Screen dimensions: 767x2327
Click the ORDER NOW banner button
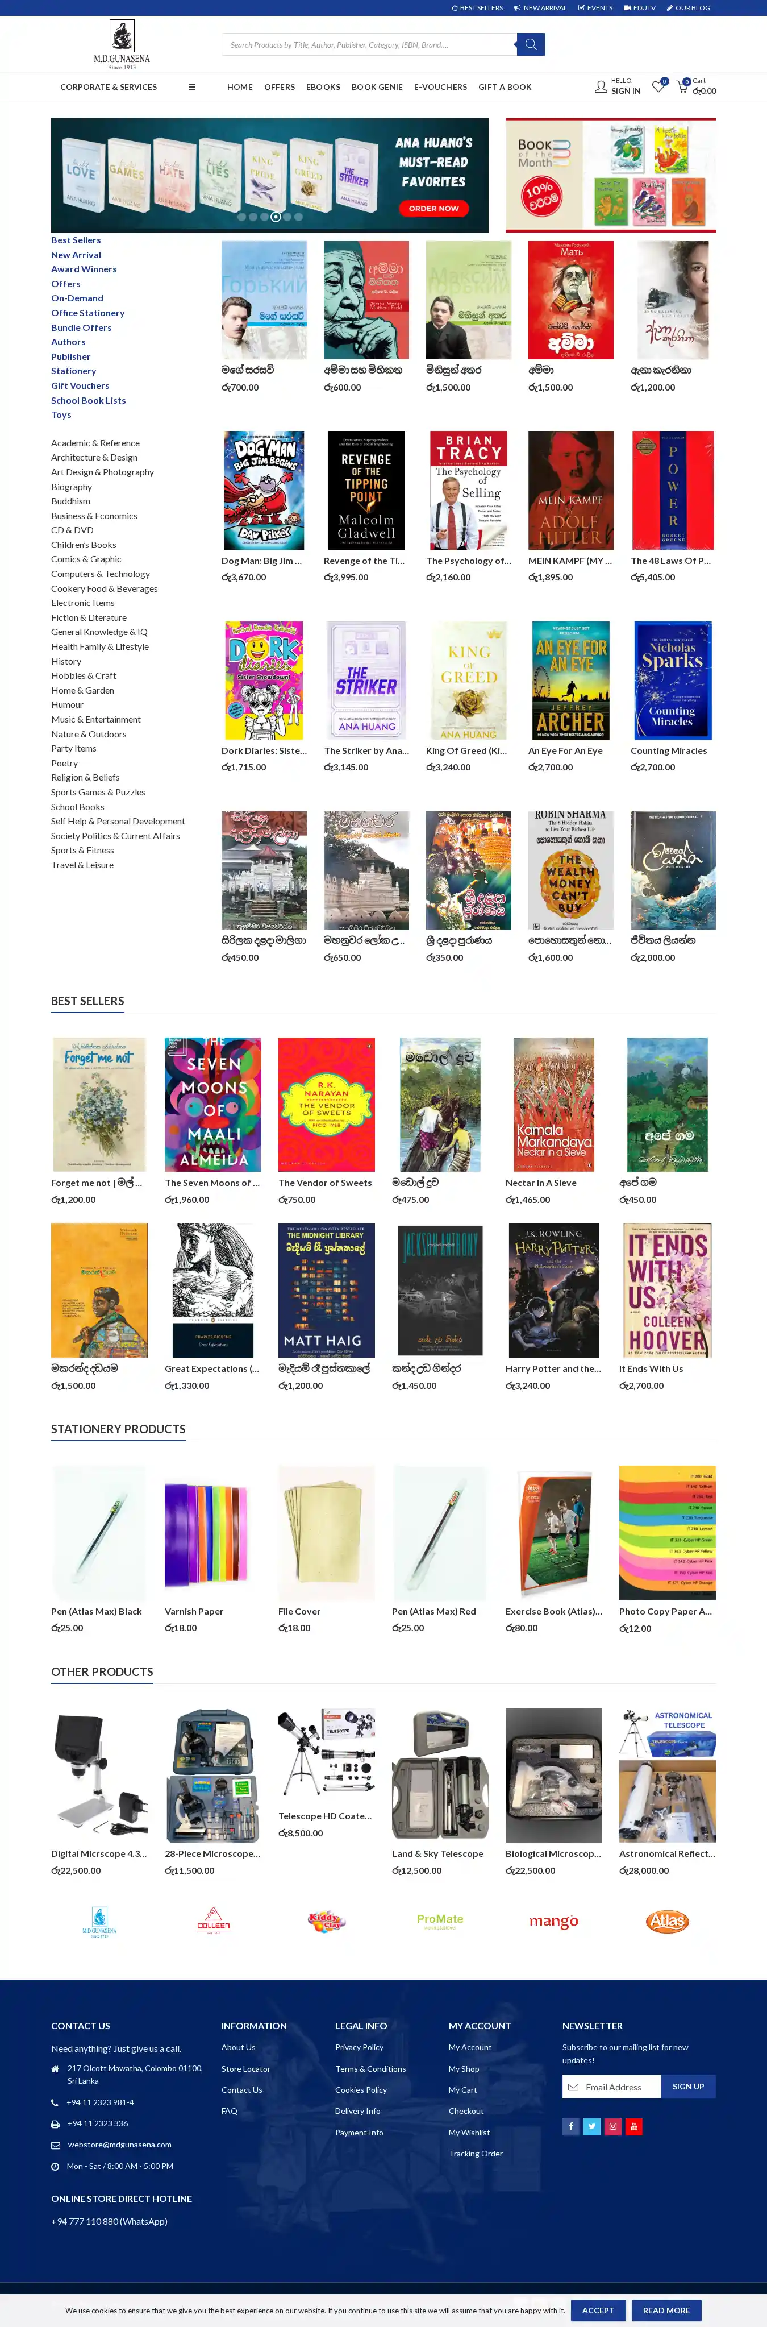click(433, 208)
